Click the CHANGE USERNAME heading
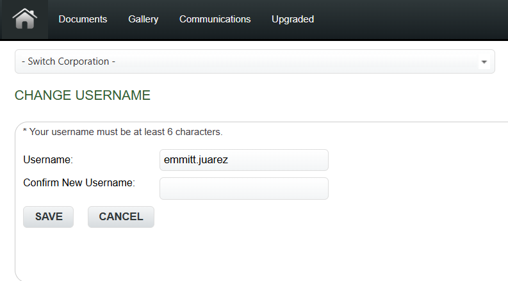Viewport: 508px width, 281px height. [83, 95]
